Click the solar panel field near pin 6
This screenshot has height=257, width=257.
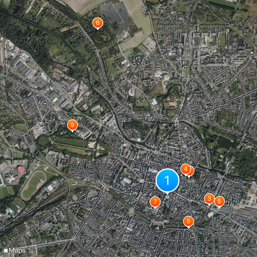[118, 16]
